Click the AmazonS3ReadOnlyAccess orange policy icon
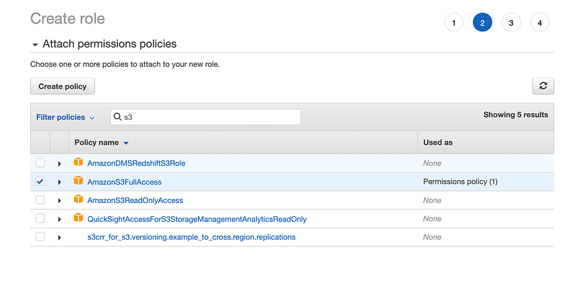The height and width of the screenshot is (296, 587). point(78,200)
